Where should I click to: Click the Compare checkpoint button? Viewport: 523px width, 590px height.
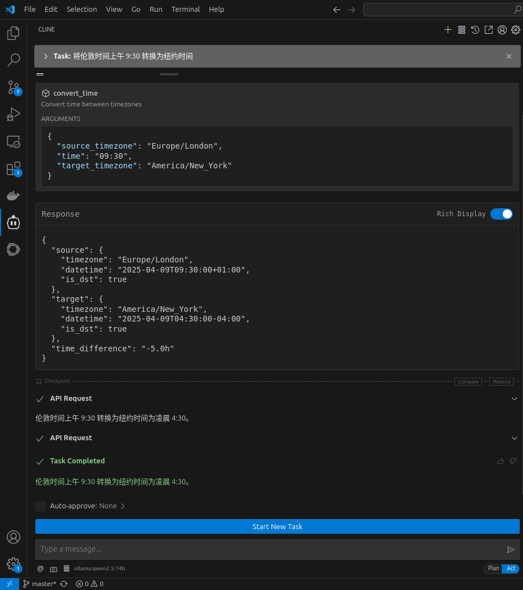click(468, 382)
